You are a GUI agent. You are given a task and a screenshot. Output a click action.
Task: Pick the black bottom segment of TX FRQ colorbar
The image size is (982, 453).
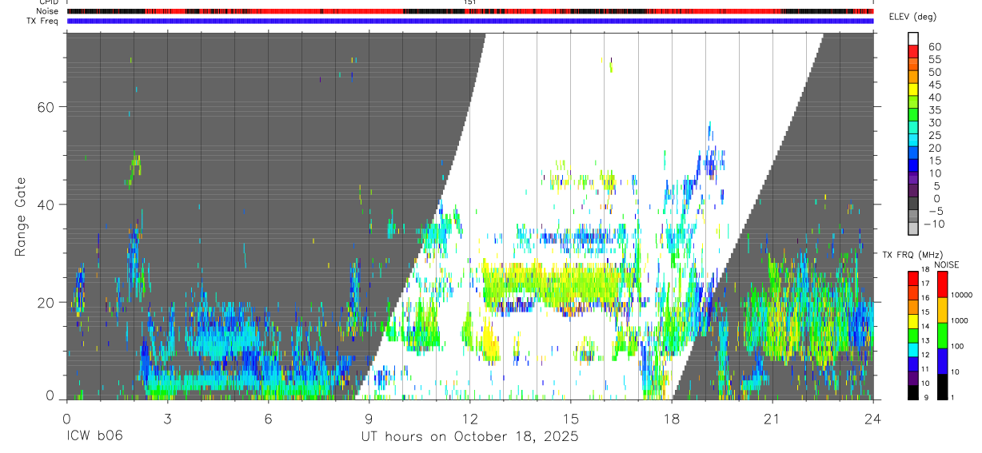[913, 391]
